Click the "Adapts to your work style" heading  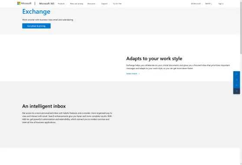point(154,59)
